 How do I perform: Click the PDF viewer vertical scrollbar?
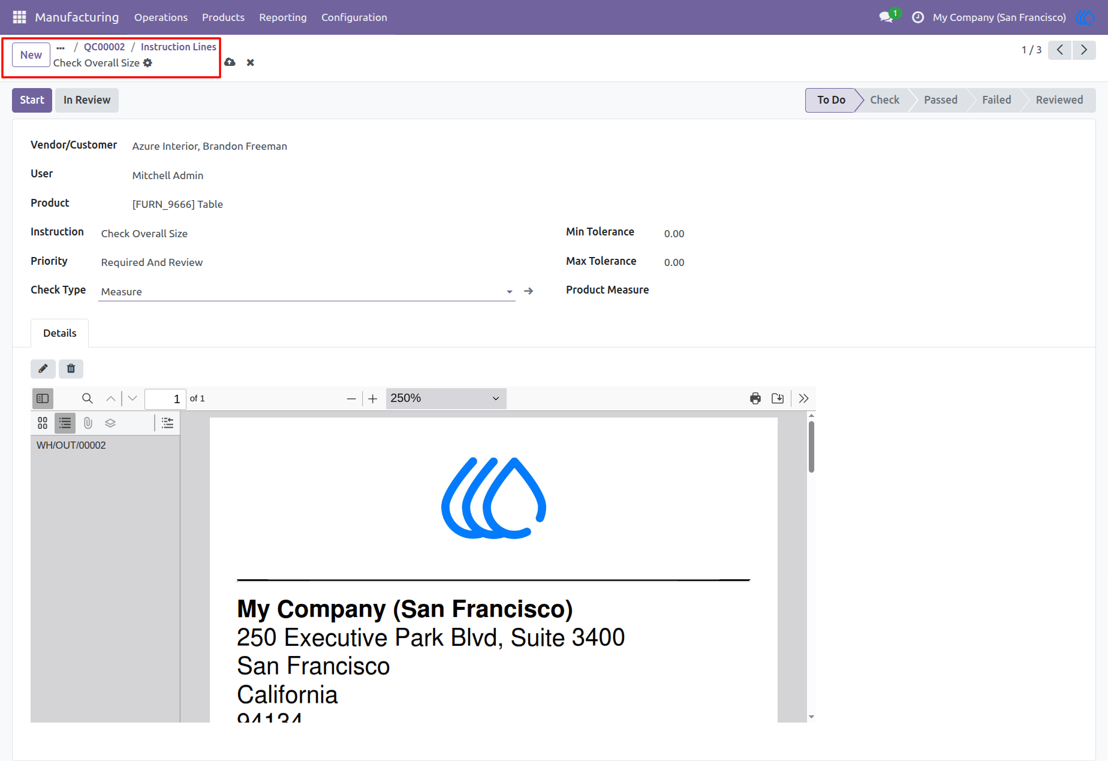tap(811, 446)
